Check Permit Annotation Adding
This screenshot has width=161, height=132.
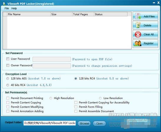(x=8, y=111)
